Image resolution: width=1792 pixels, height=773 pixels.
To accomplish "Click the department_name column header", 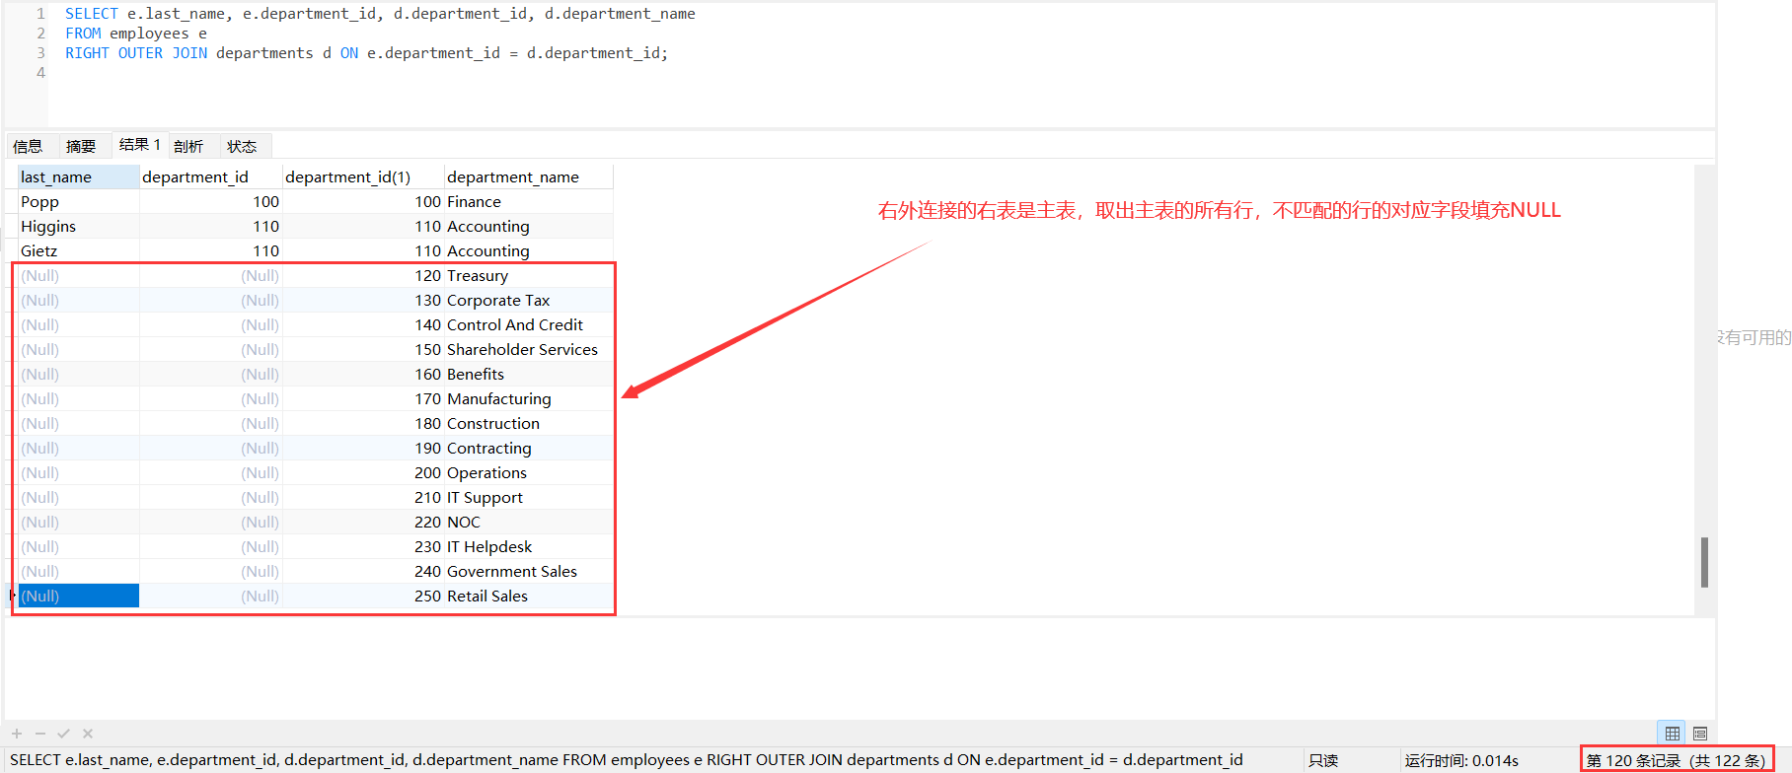I will pyautogui.click(x=528, y=176).
